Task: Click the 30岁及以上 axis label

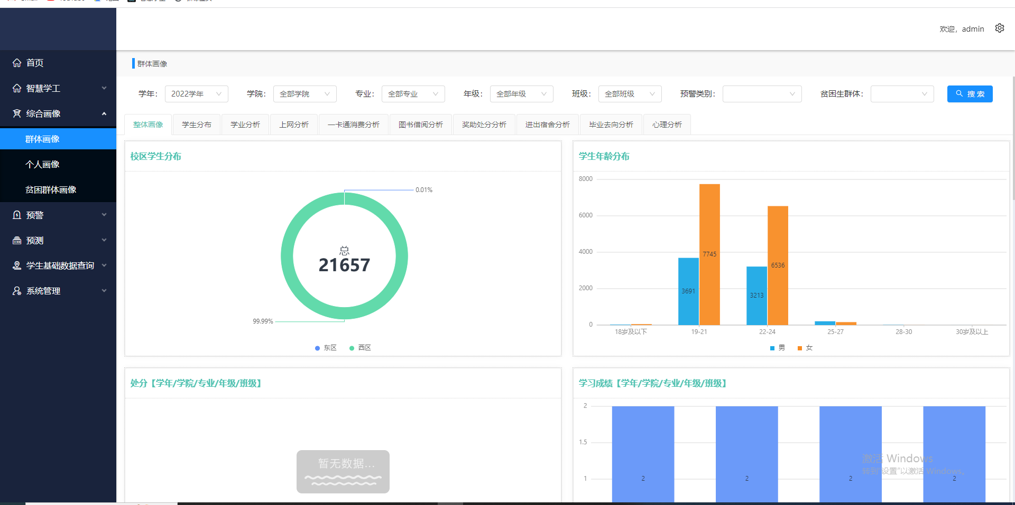Action: click(x=972, y=332)
